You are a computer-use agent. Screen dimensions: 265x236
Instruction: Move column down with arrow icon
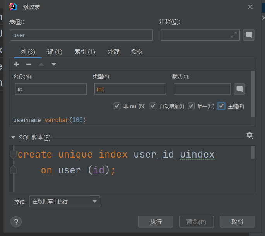point(54,64)
